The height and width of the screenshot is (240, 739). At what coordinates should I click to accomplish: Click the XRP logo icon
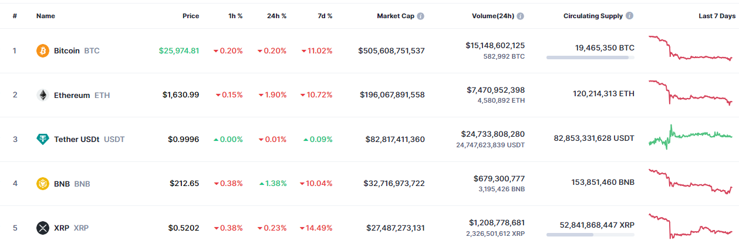43,228
